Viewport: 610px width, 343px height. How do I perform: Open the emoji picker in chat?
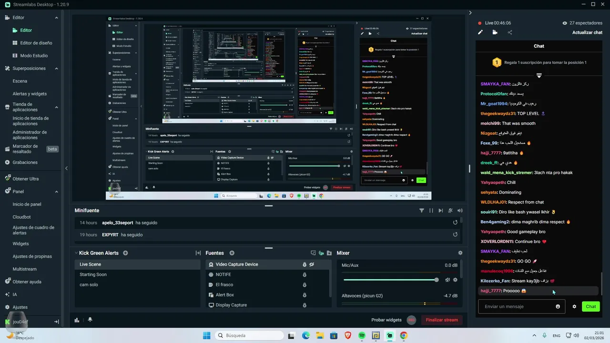pyautogui.click(x=558, y=306)
